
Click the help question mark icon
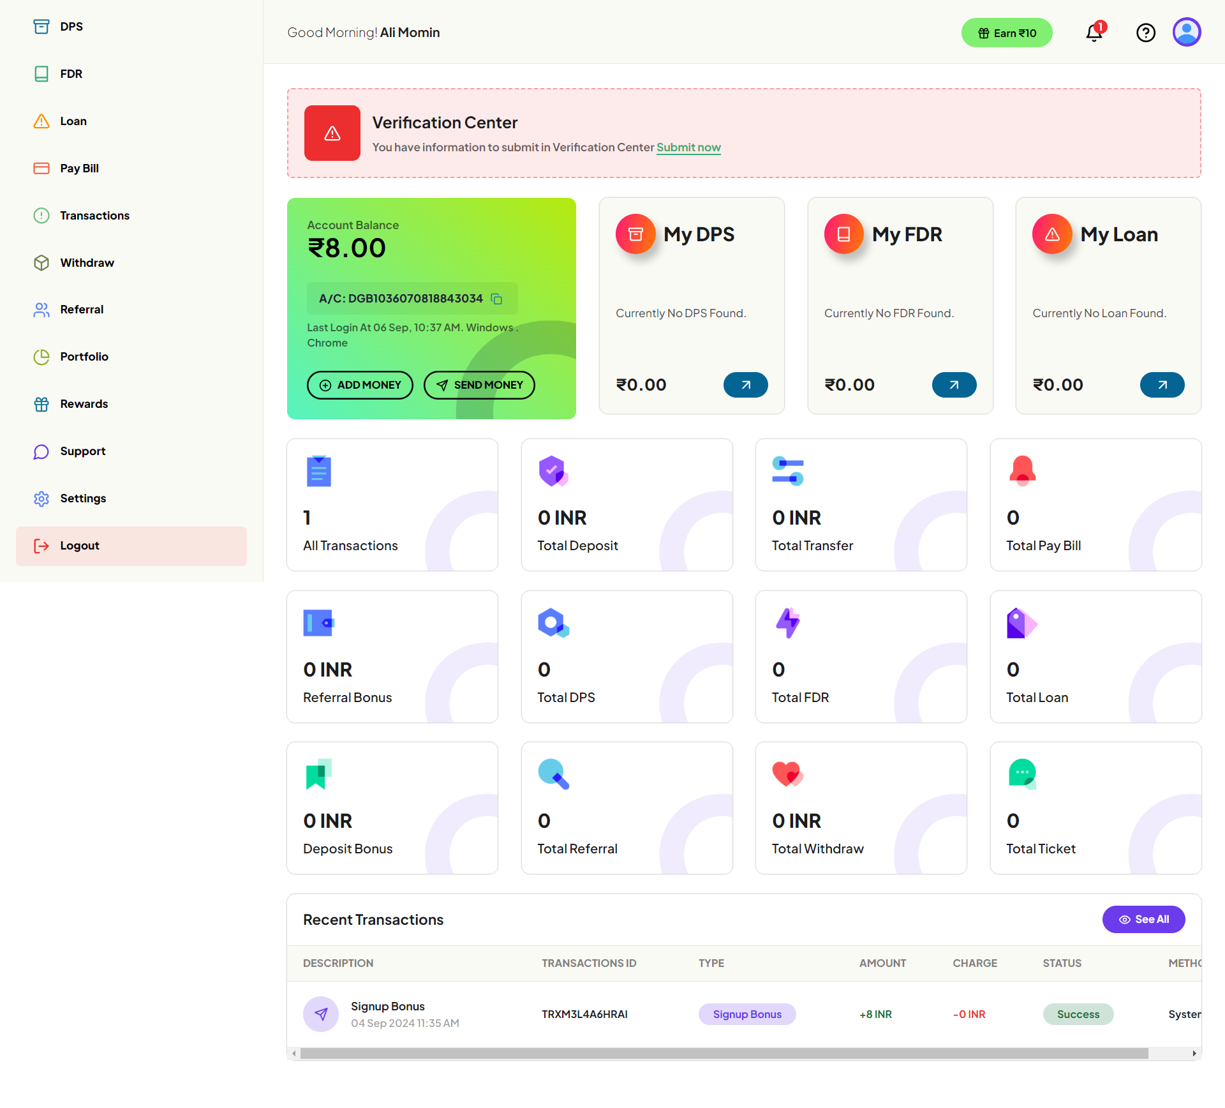click(1146, 33)
